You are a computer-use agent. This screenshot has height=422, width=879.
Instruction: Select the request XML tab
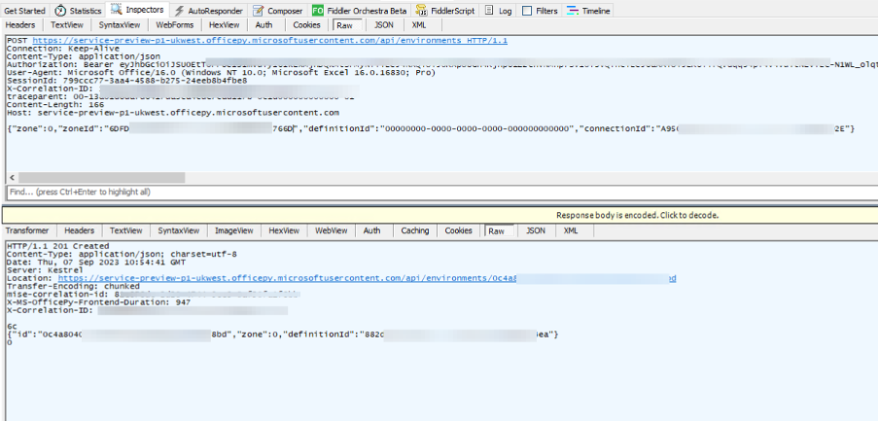click(418, 25)
